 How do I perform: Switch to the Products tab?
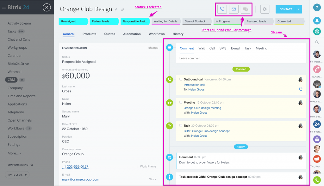click(x=89, y=34)
